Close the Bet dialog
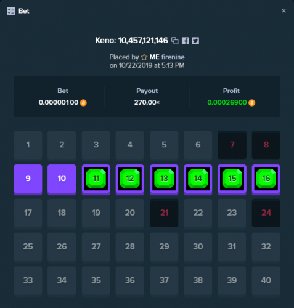The width and height of the screenshot is (294, 308). [284, 11]
